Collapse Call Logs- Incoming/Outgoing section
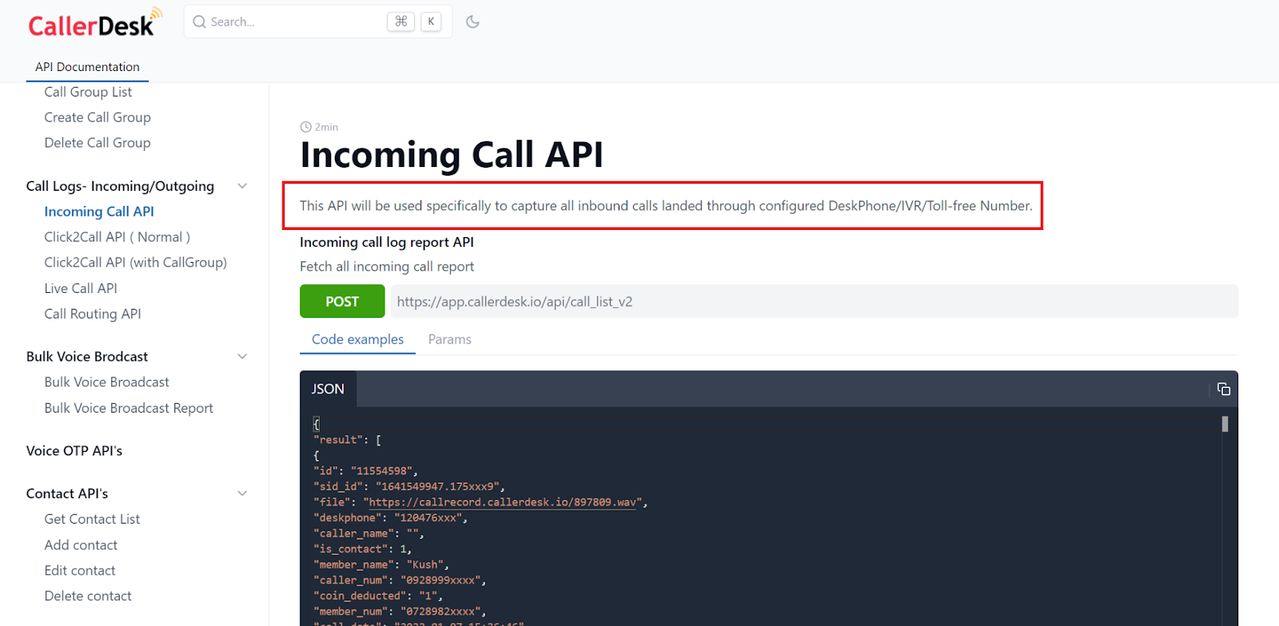The image size is (1279, 626). pos(242,186)
